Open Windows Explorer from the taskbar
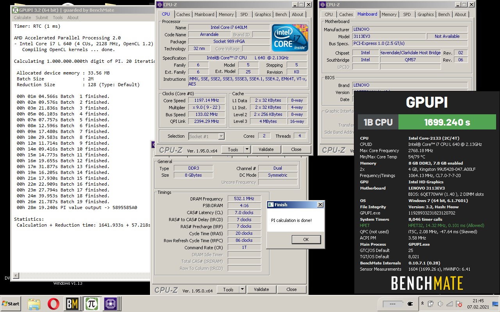Viewport: 500px width, 312px height. tap(34, 304)
